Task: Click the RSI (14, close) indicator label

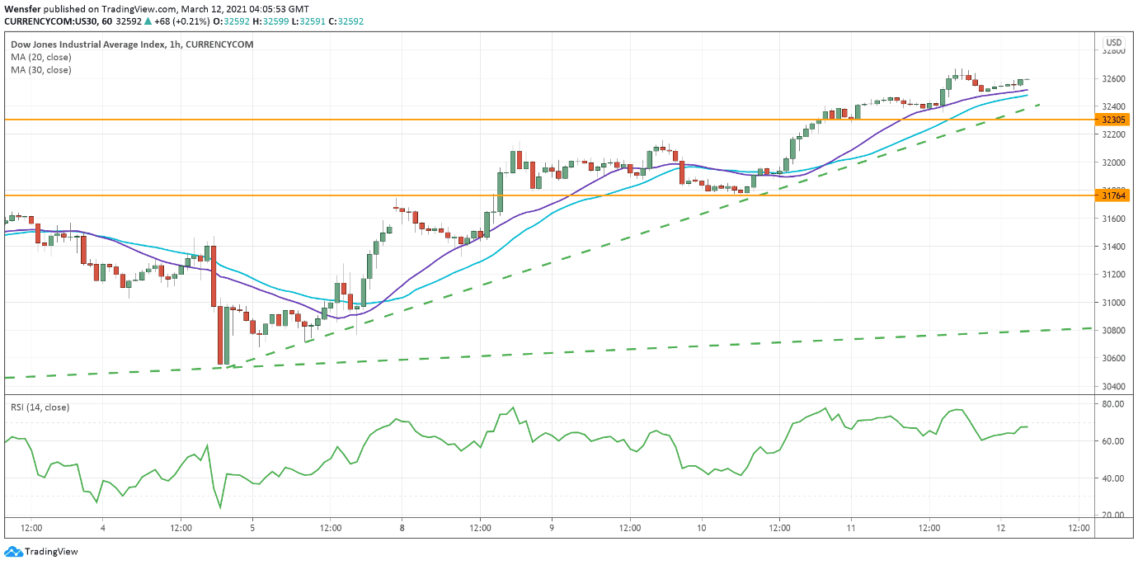Action: (x=40, y=407)
